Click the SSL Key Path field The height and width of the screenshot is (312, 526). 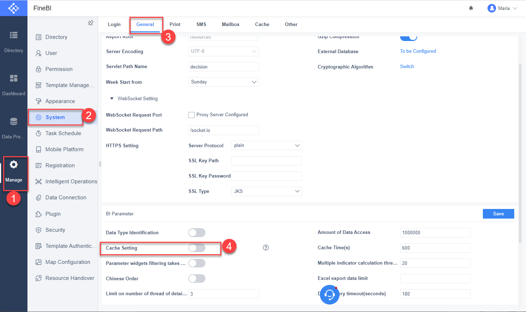click(267, 161)
